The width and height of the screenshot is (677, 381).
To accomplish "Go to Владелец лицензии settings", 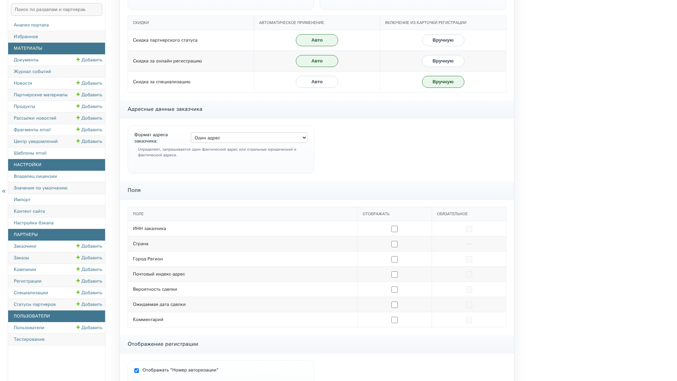I will pyautogui.click(x=35, y=176).
